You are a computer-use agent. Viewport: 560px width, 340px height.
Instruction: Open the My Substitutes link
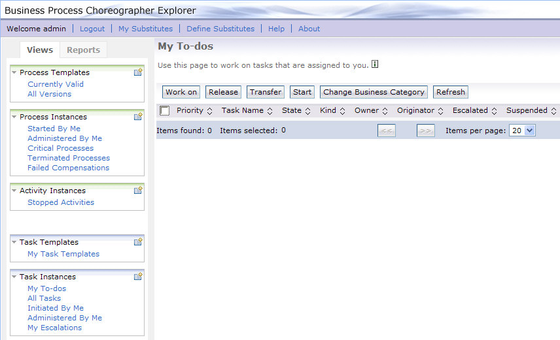[x=145, y=29]
